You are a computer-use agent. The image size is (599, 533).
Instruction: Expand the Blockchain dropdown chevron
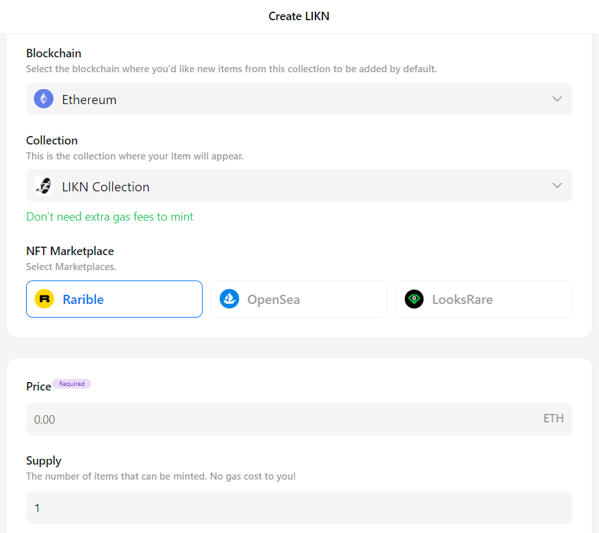[x=557, y=99]
